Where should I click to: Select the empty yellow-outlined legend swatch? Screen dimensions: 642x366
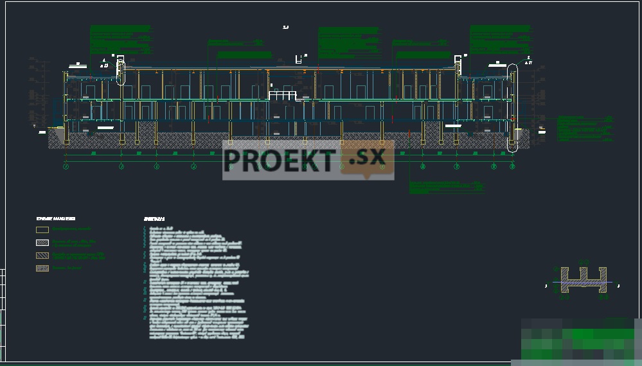(x=42, y=230)
